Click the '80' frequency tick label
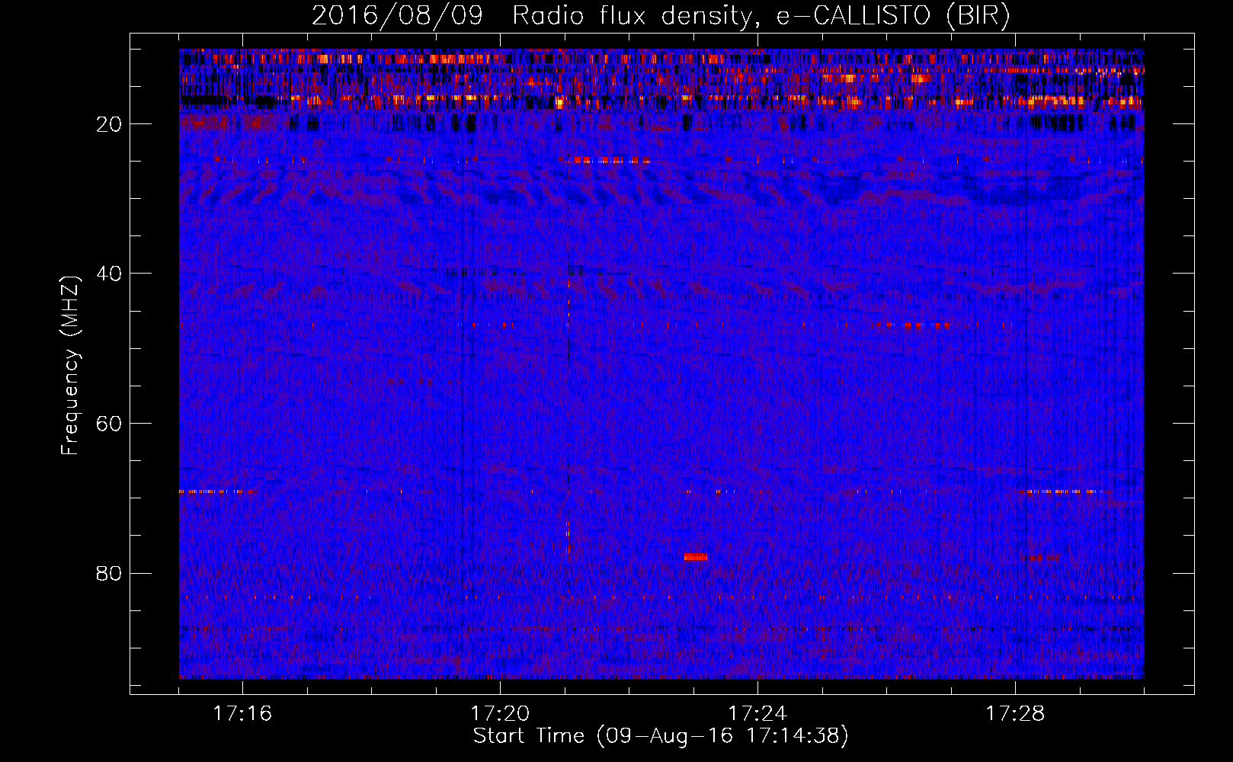This screenshot has width=1233, height=762. [109, 573]
